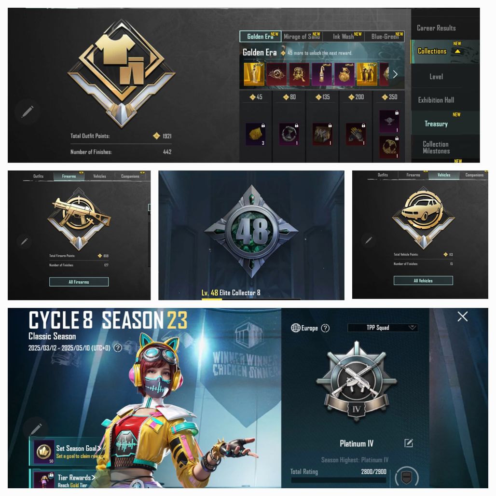Click the pencil icon in the Vehicles panel

(369, 240)
